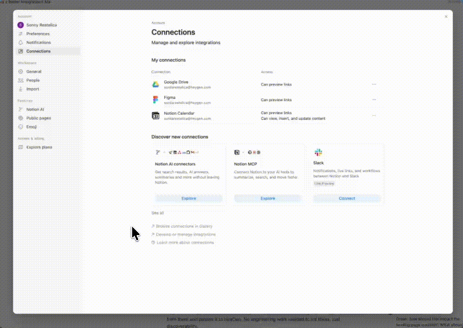The image size is (463, 328).
Task: Explore Notion AI connectors
Action: point(189,199)
